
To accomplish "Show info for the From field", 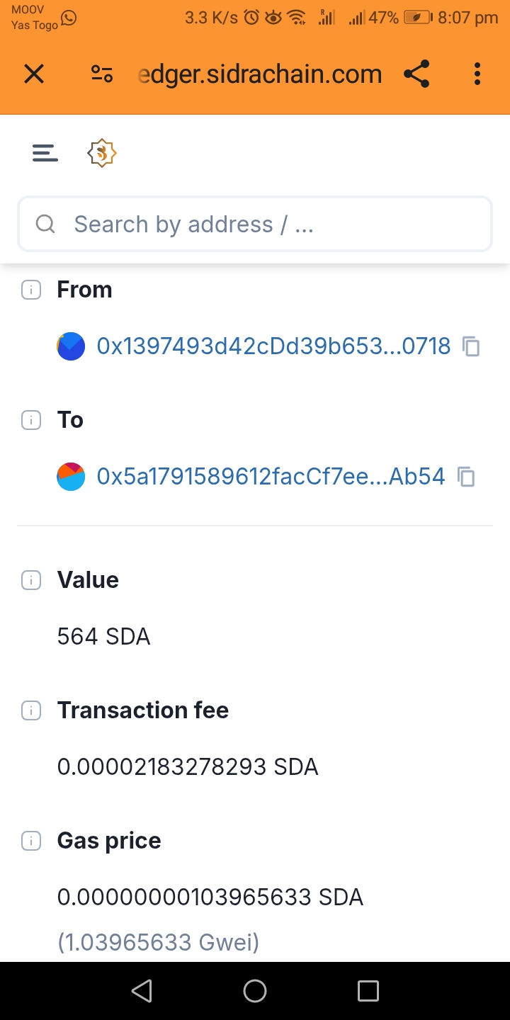I will pyautogui.click(x=31, y=290).
